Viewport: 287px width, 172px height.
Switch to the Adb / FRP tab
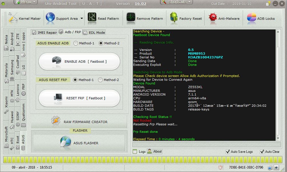point(70,32)
